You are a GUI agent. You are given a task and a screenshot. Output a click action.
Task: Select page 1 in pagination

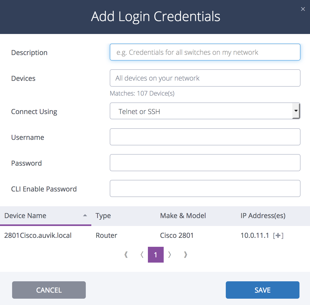[x=156, y=255]
